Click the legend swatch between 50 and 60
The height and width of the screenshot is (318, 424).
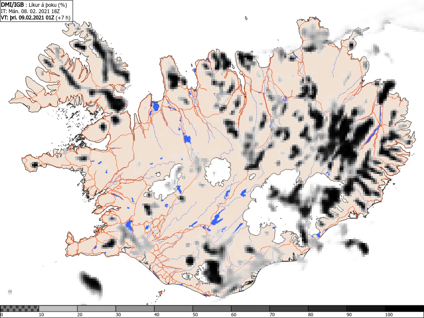[212, 309]
